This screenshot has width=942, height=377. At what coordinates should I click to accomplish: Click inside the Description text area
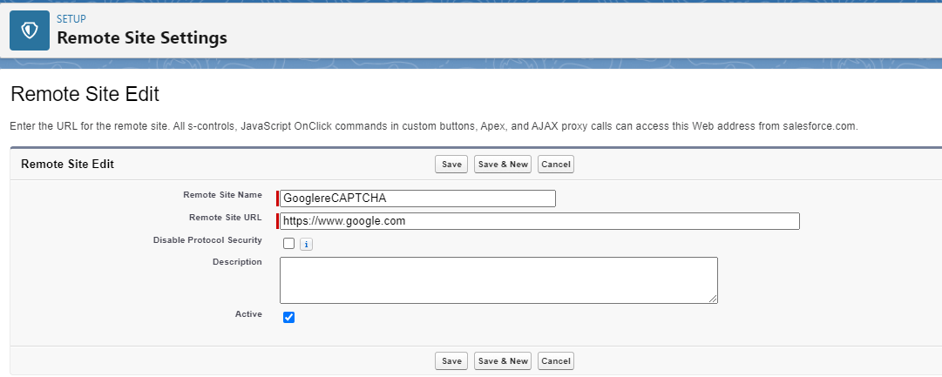pos(498,280)
